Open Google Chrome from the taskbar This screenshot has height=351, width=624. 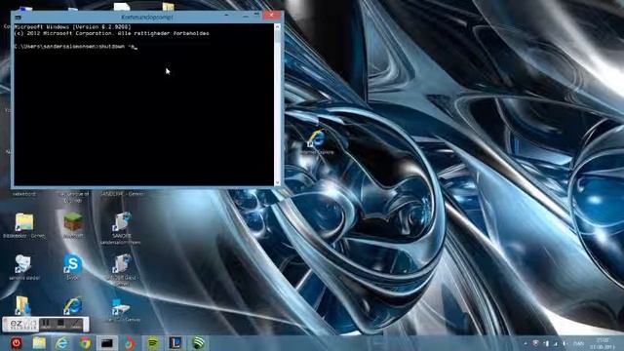click(85, 342)
